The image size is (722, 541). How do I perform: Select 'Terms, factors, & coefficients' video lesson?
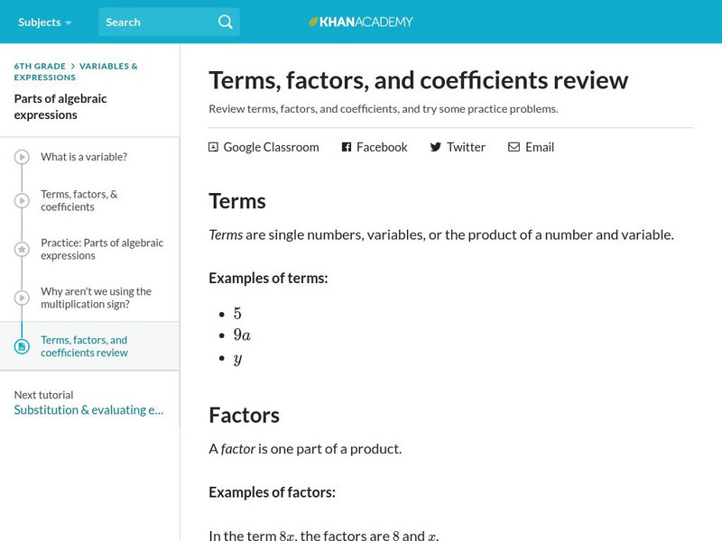(x=79, y=200)
